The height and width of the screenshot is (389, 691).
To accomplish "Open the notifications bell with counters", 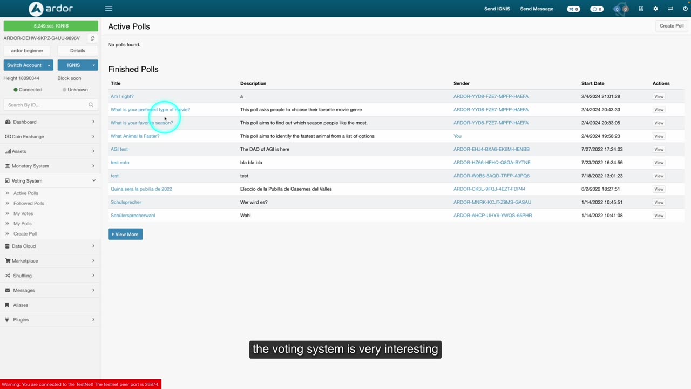I will point(621,9).
